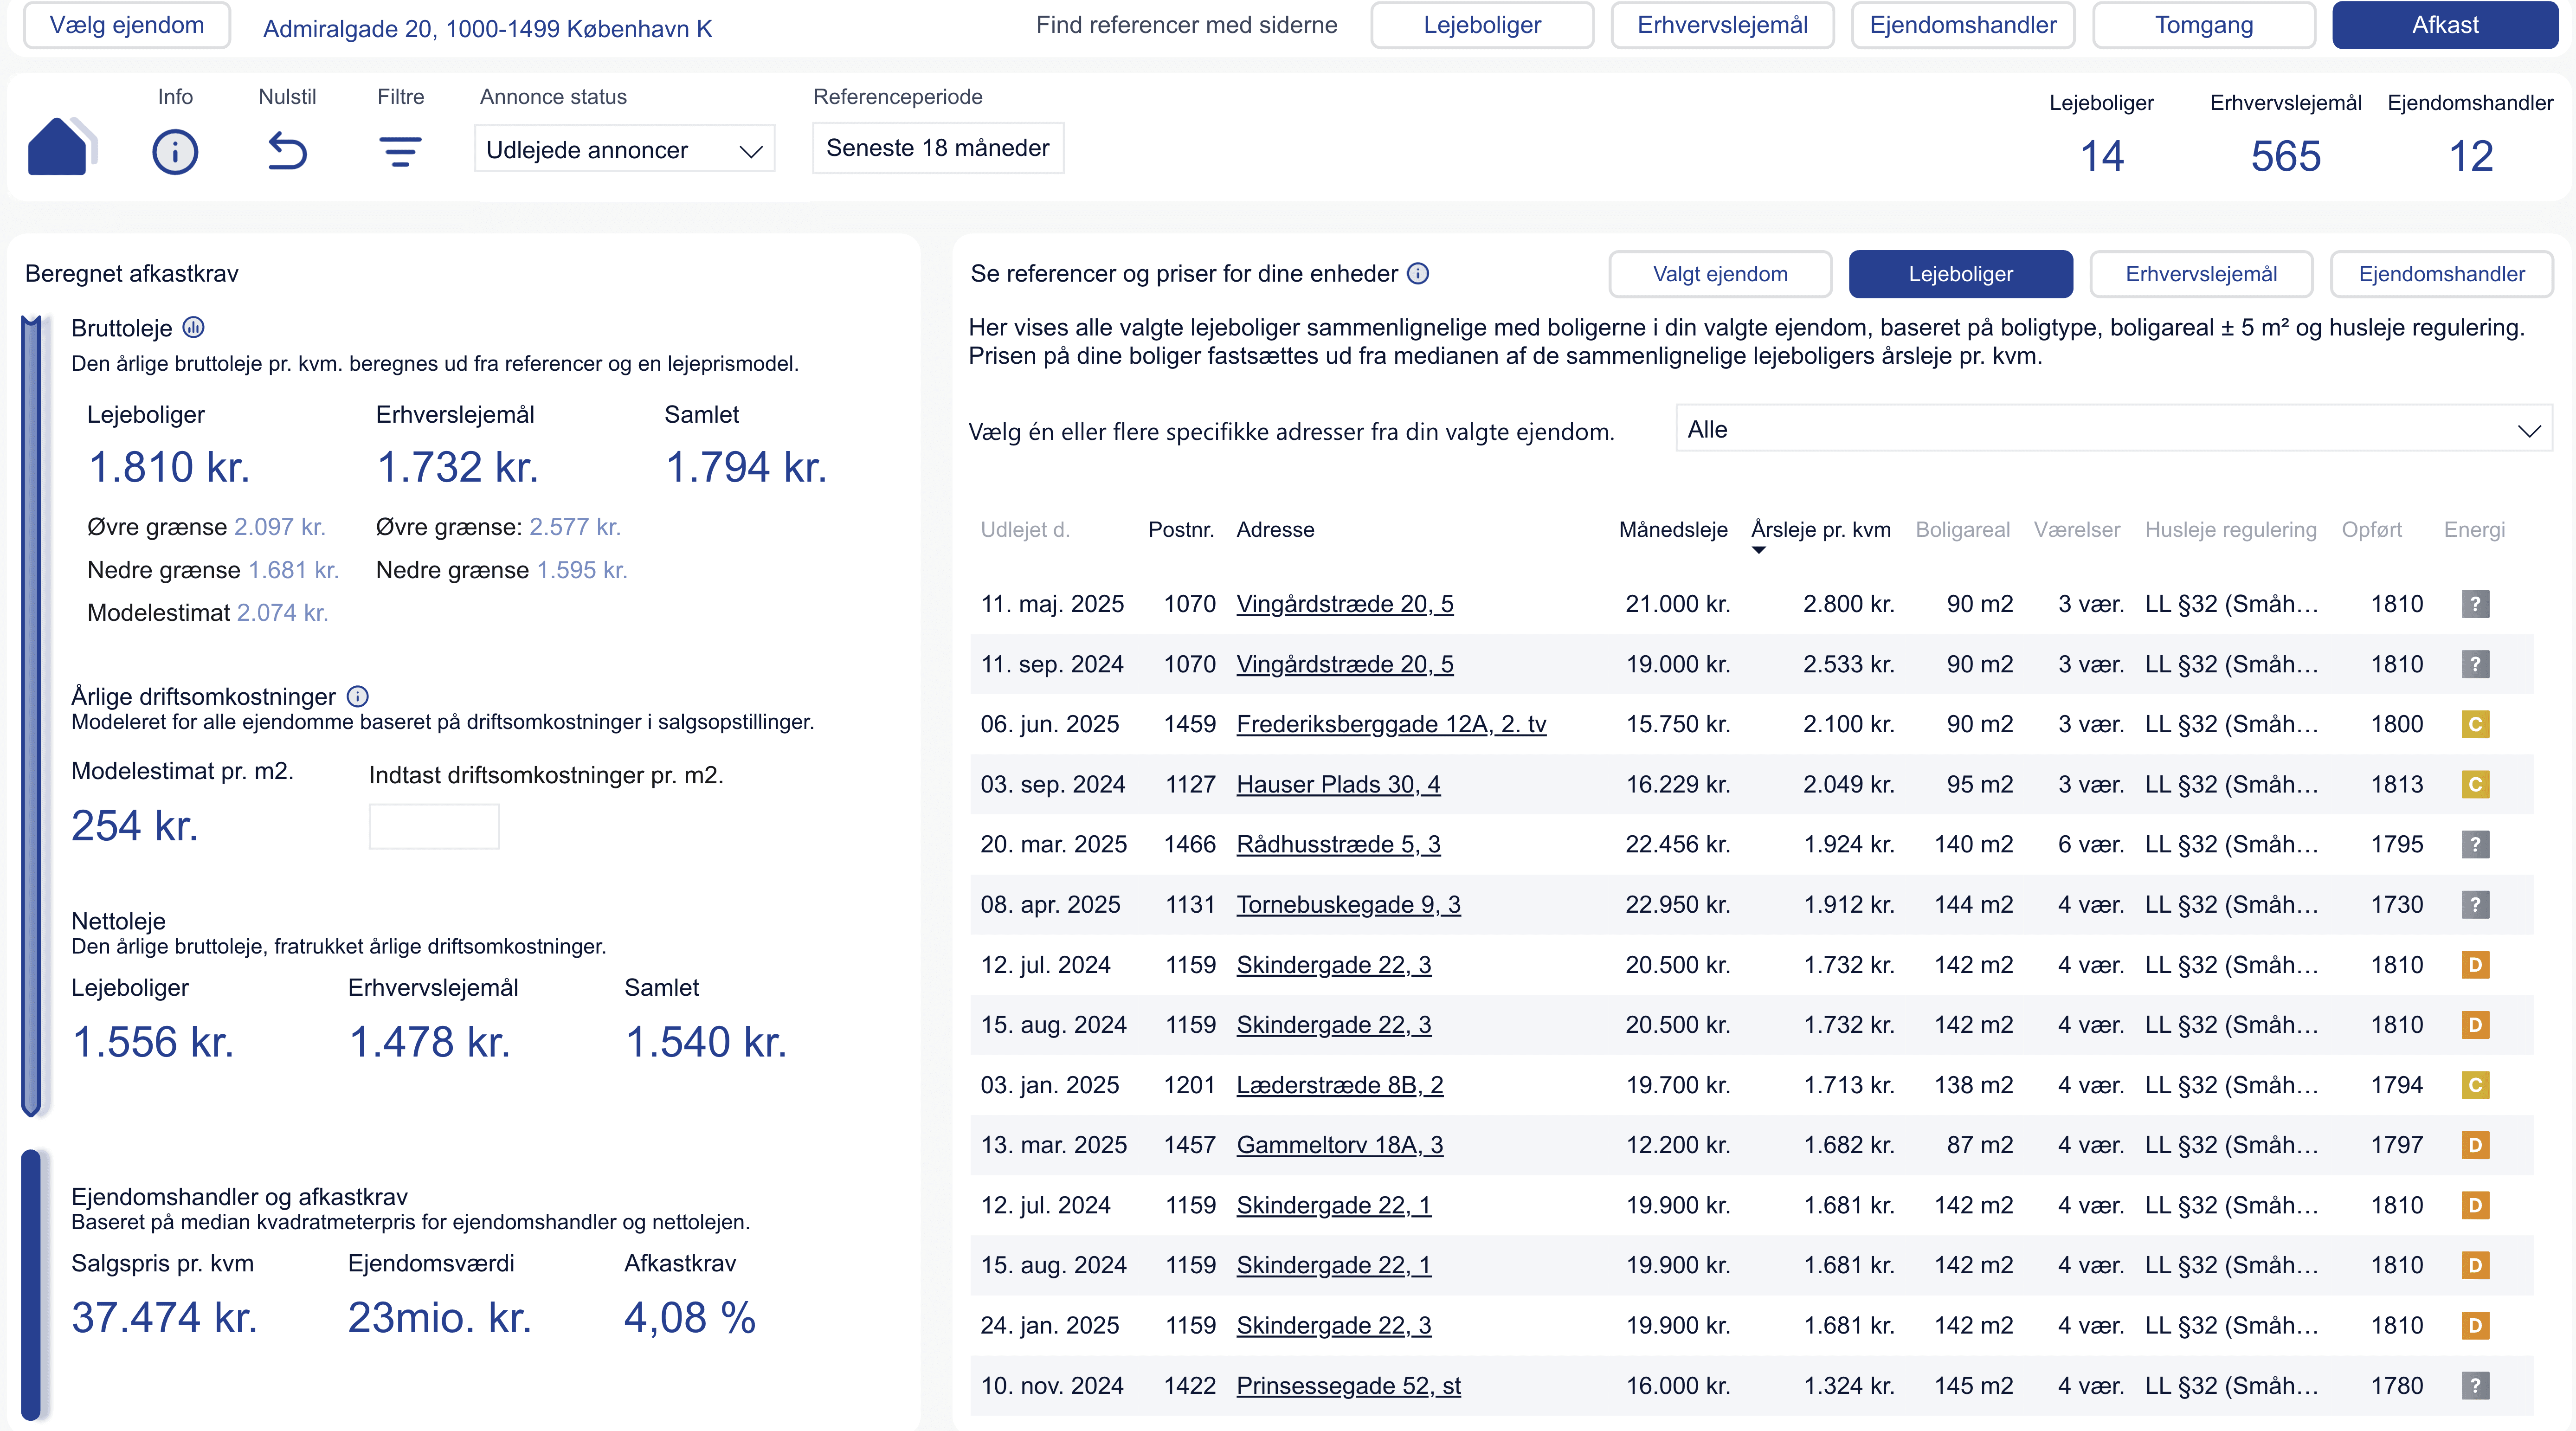2576x1431 pixels.
Task: Click the C energy badge on Hauser Plads 30
Action: click(x=2475, y=784)
